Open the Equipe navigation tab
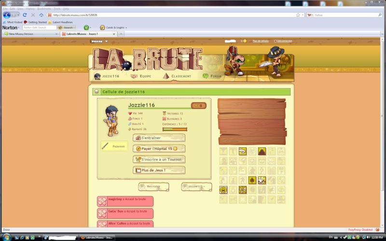Screen dimensions: 386x241 coord(141,76)
